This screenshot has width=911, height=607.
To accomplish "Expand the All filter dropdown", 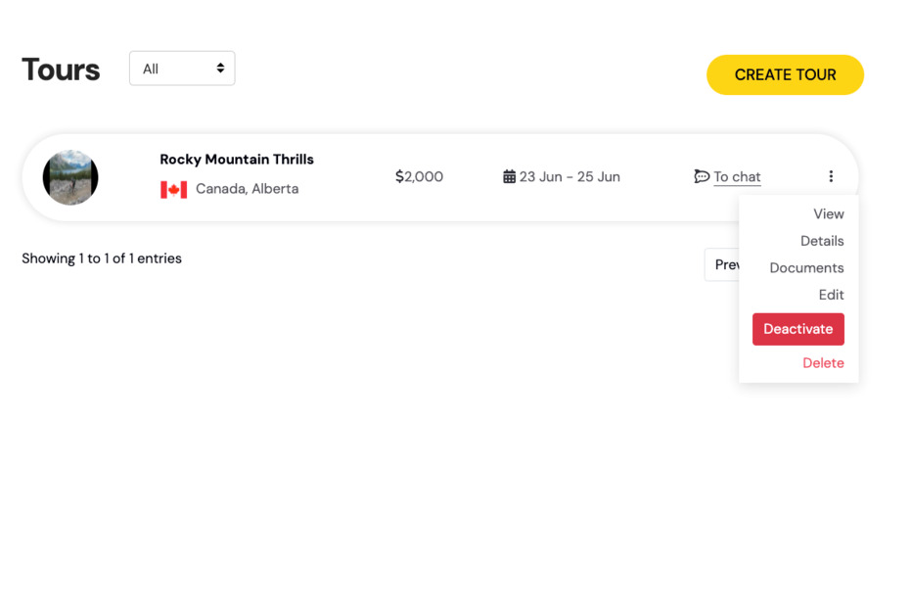I will [x=182, y=69].
